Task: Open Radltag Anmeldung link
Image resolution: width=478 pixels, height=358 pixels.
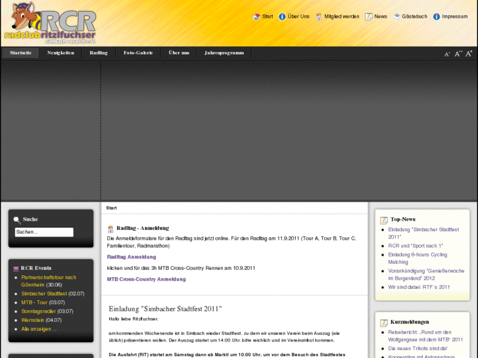Action: point(131,257)
